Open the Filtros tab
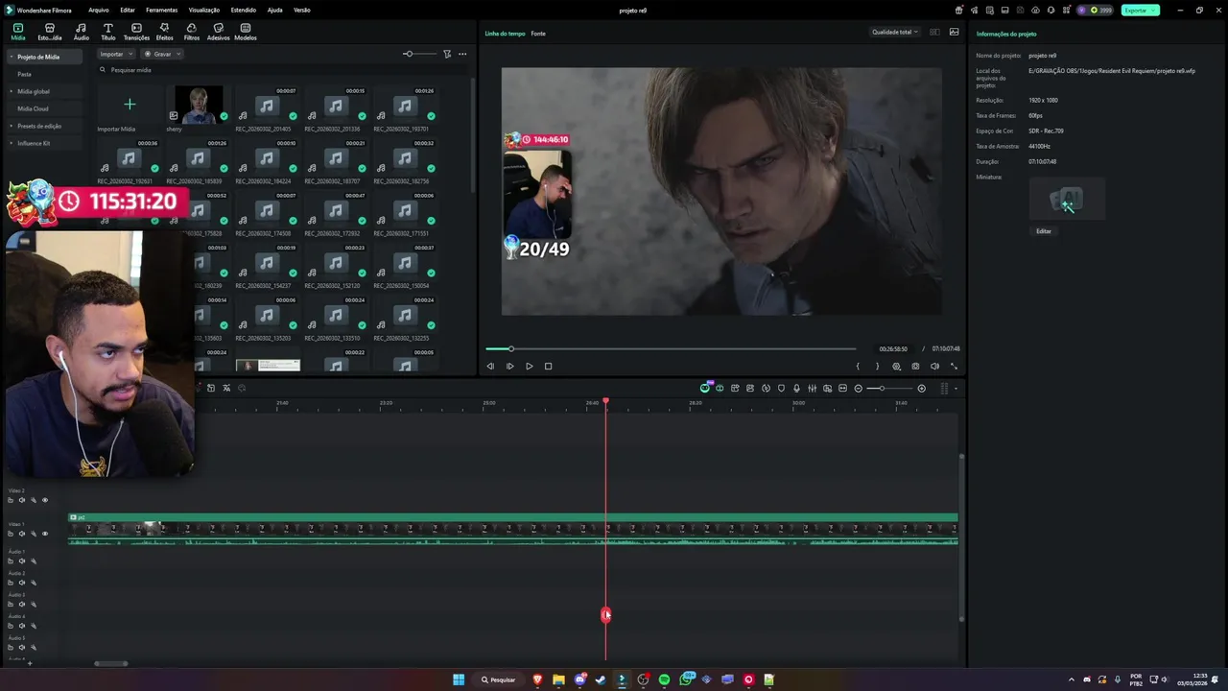The image size is (1228, 691). point(192,32)
